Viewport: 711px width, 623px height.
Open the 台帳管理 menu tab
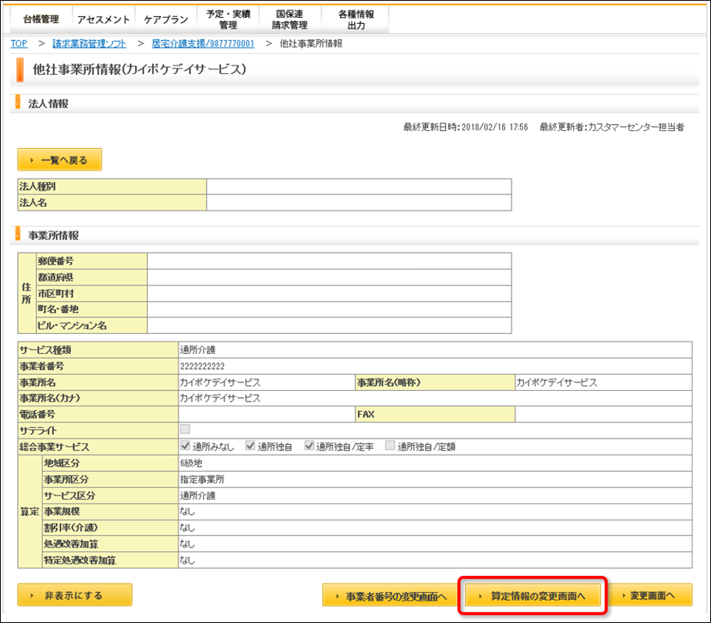41,19
